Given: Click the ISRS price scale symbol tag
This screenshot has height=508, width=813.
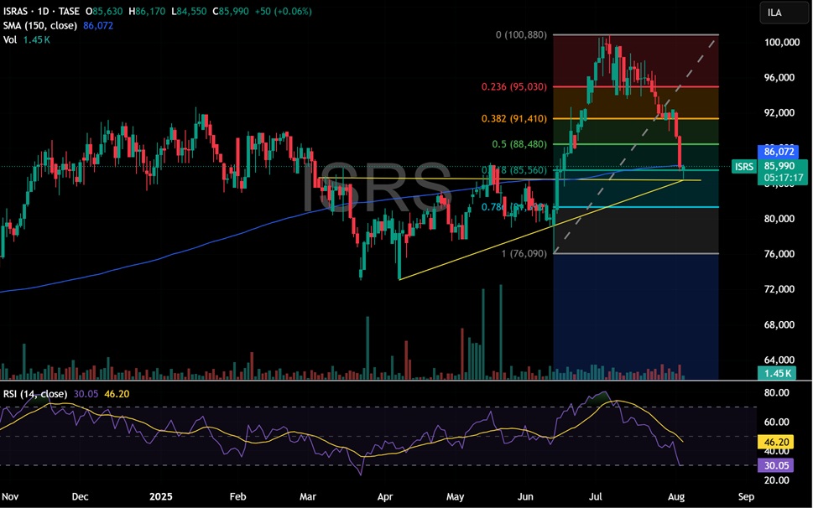Looking at the screenshot, I should tap(744, 166).
